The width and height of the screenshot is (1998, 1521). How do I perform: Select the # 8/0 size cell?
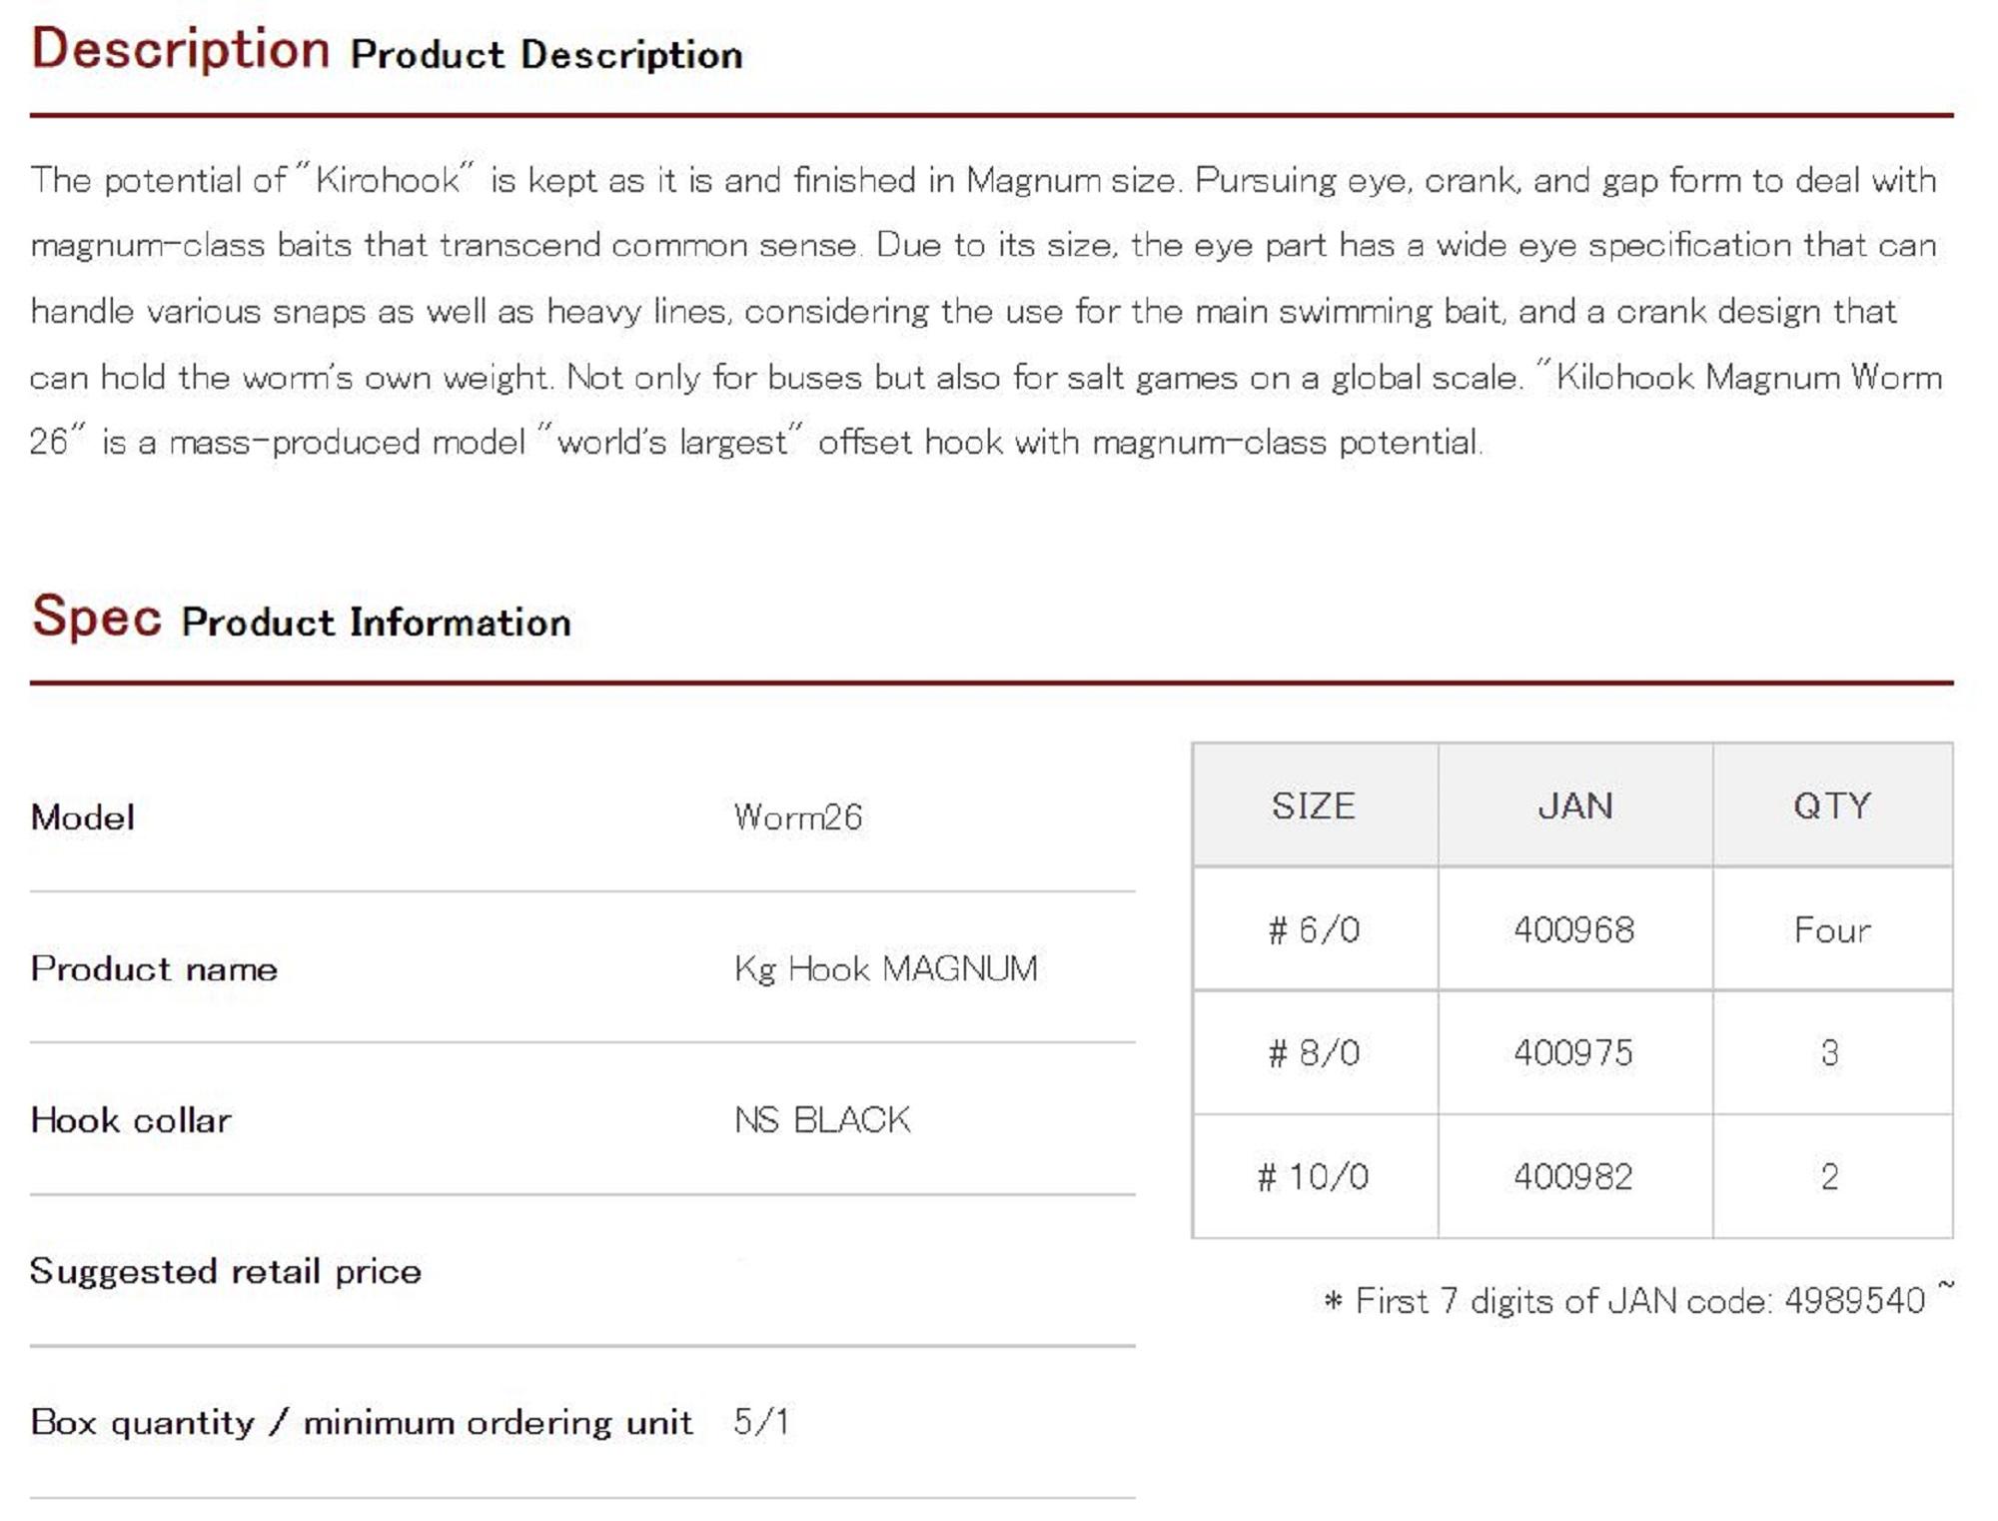(x=1315, y=1052)
